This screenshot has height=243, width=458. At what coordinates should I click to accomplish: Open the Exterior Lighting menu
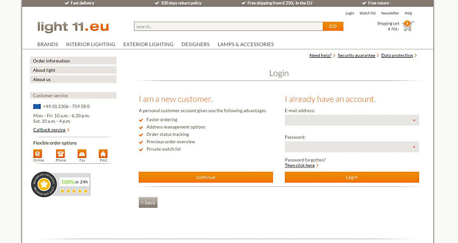[x=148, y=45]
